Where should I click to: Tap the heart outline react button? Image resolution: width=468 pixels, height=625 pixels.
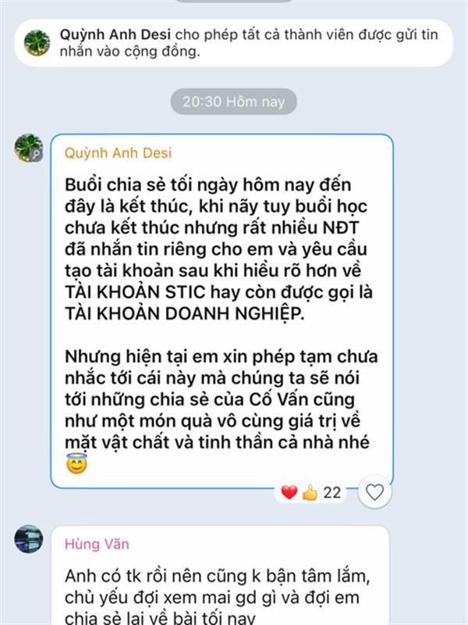point(374,492)
